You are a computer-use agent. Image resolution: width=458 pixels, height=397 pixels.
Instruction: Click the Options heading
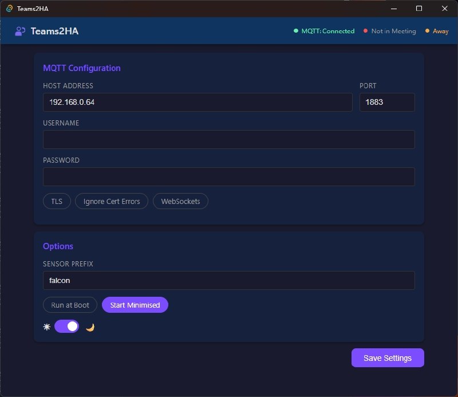[x=58, y=246]
